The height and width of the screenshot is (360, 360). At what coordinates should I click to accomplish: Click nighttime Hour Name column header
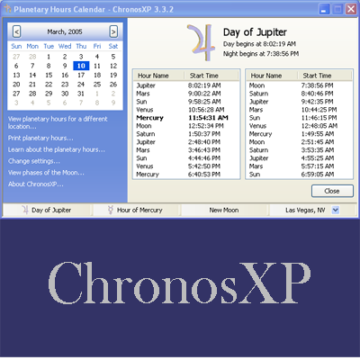pos(272,76)
